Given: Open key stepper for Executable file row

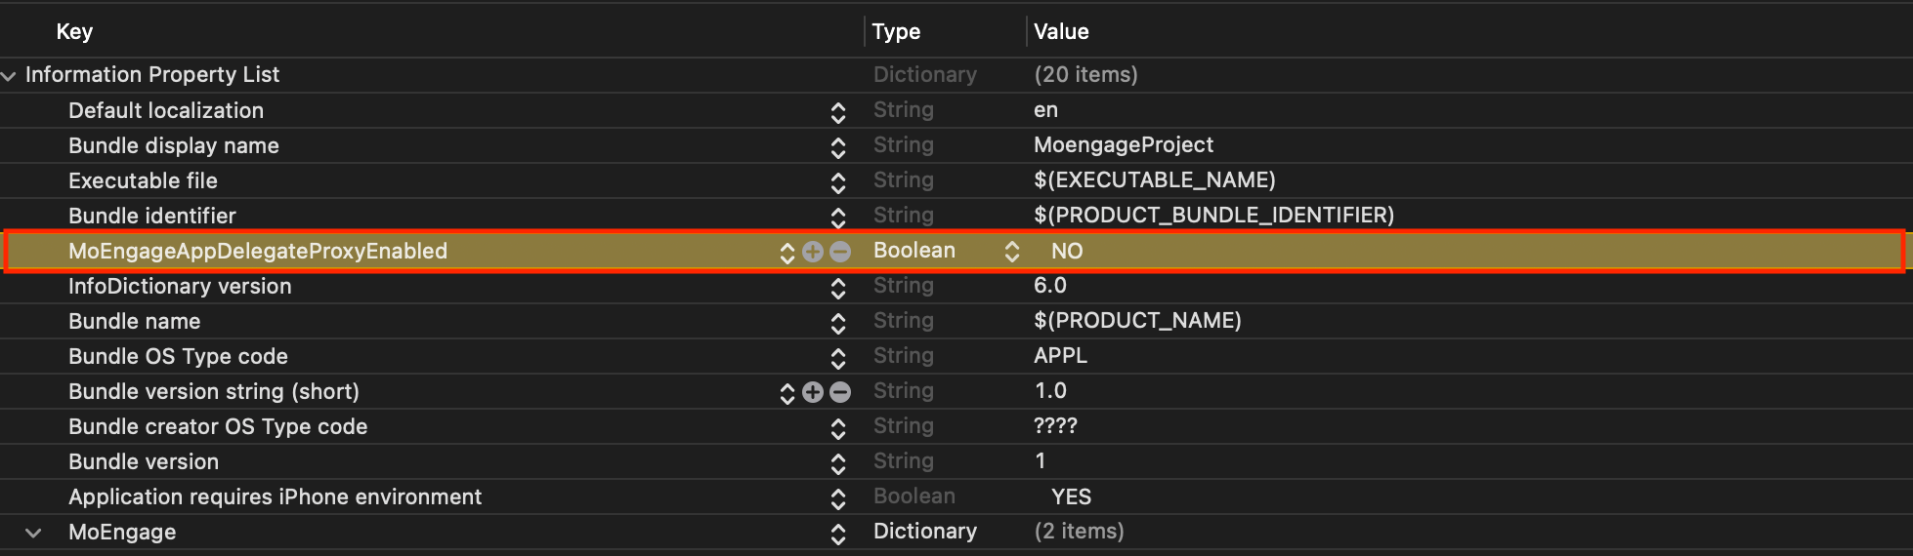Looking at the screenshot, I should click(x=837, y=182).
